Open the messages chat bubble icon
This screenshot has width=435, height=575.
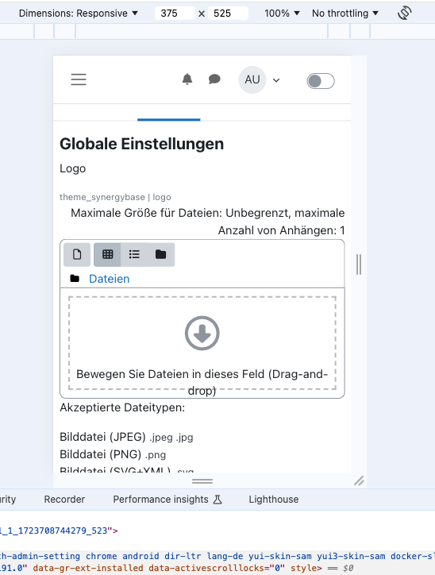pos(214,79)
